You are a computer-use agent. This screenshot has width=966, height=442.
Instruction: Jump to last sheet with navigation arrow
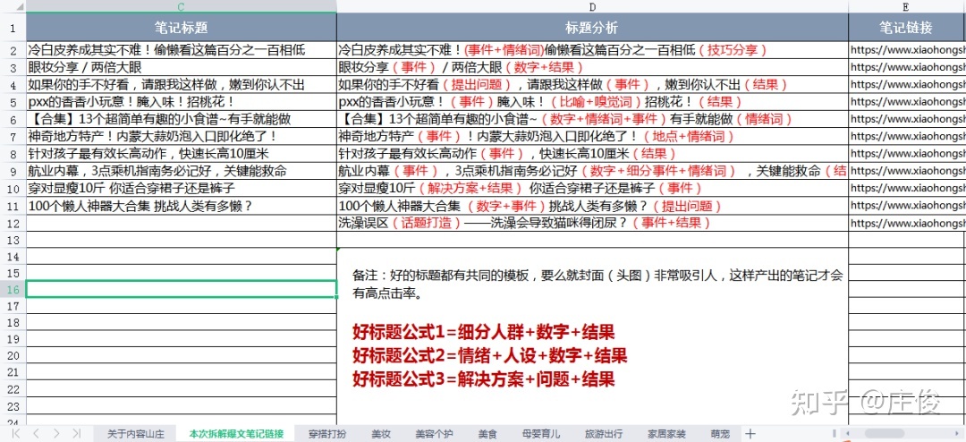click(76, 434)
